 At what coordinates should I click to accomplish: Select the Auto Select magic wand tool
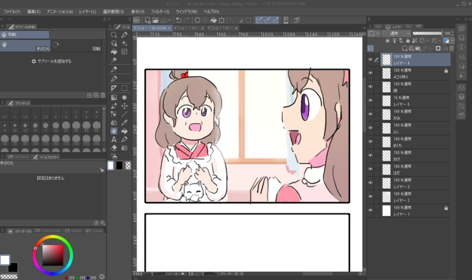[x=114, y=60]
